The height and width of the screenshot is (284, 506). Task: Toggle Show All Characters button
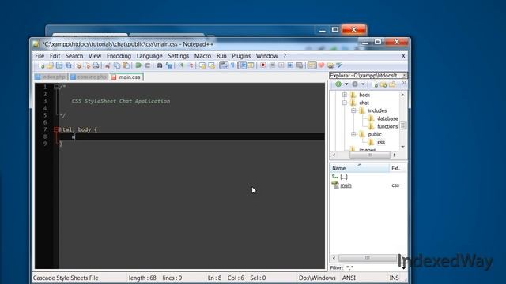click(232, 65)
